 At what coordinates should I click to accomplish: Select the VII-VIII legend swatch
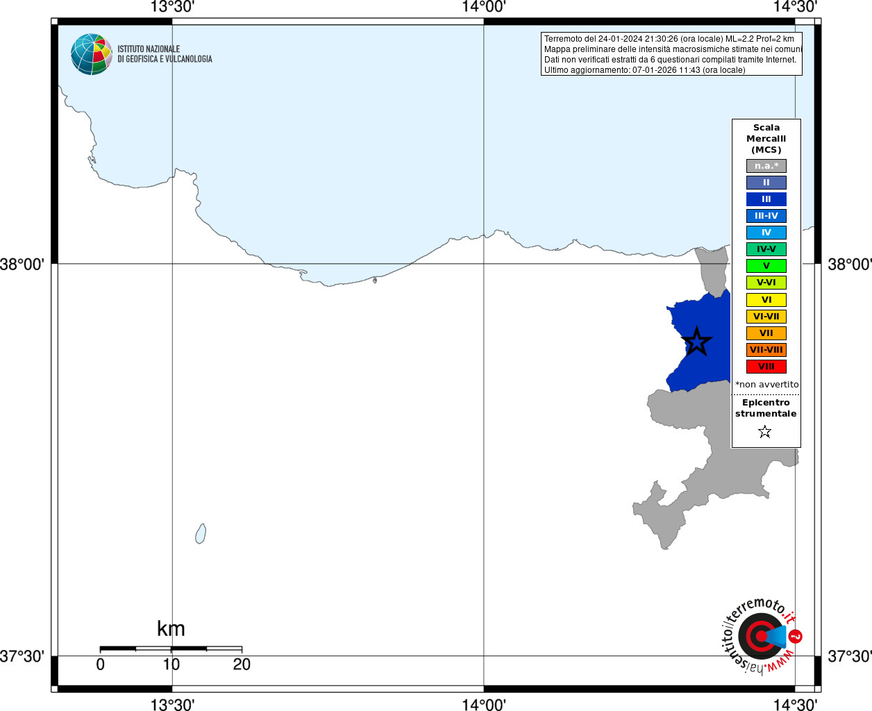click(766, 350)
